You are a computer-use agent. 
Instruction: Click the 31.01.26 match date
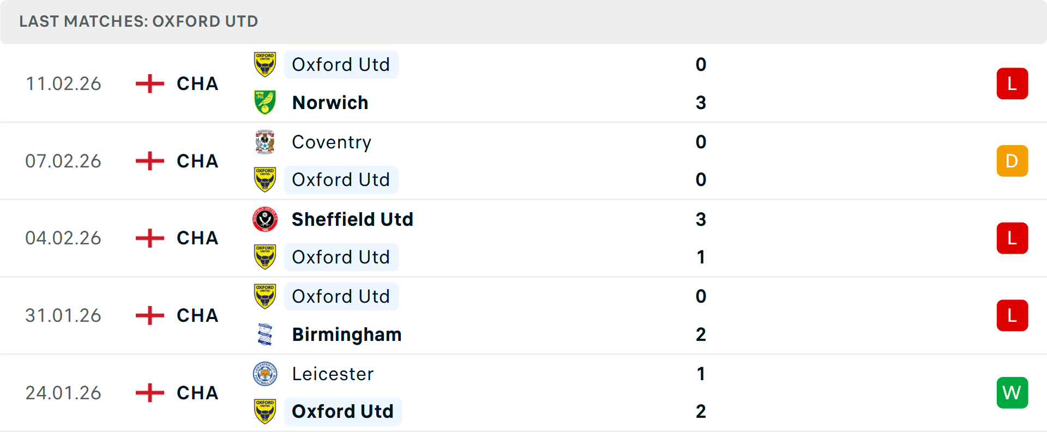[63, 315]
